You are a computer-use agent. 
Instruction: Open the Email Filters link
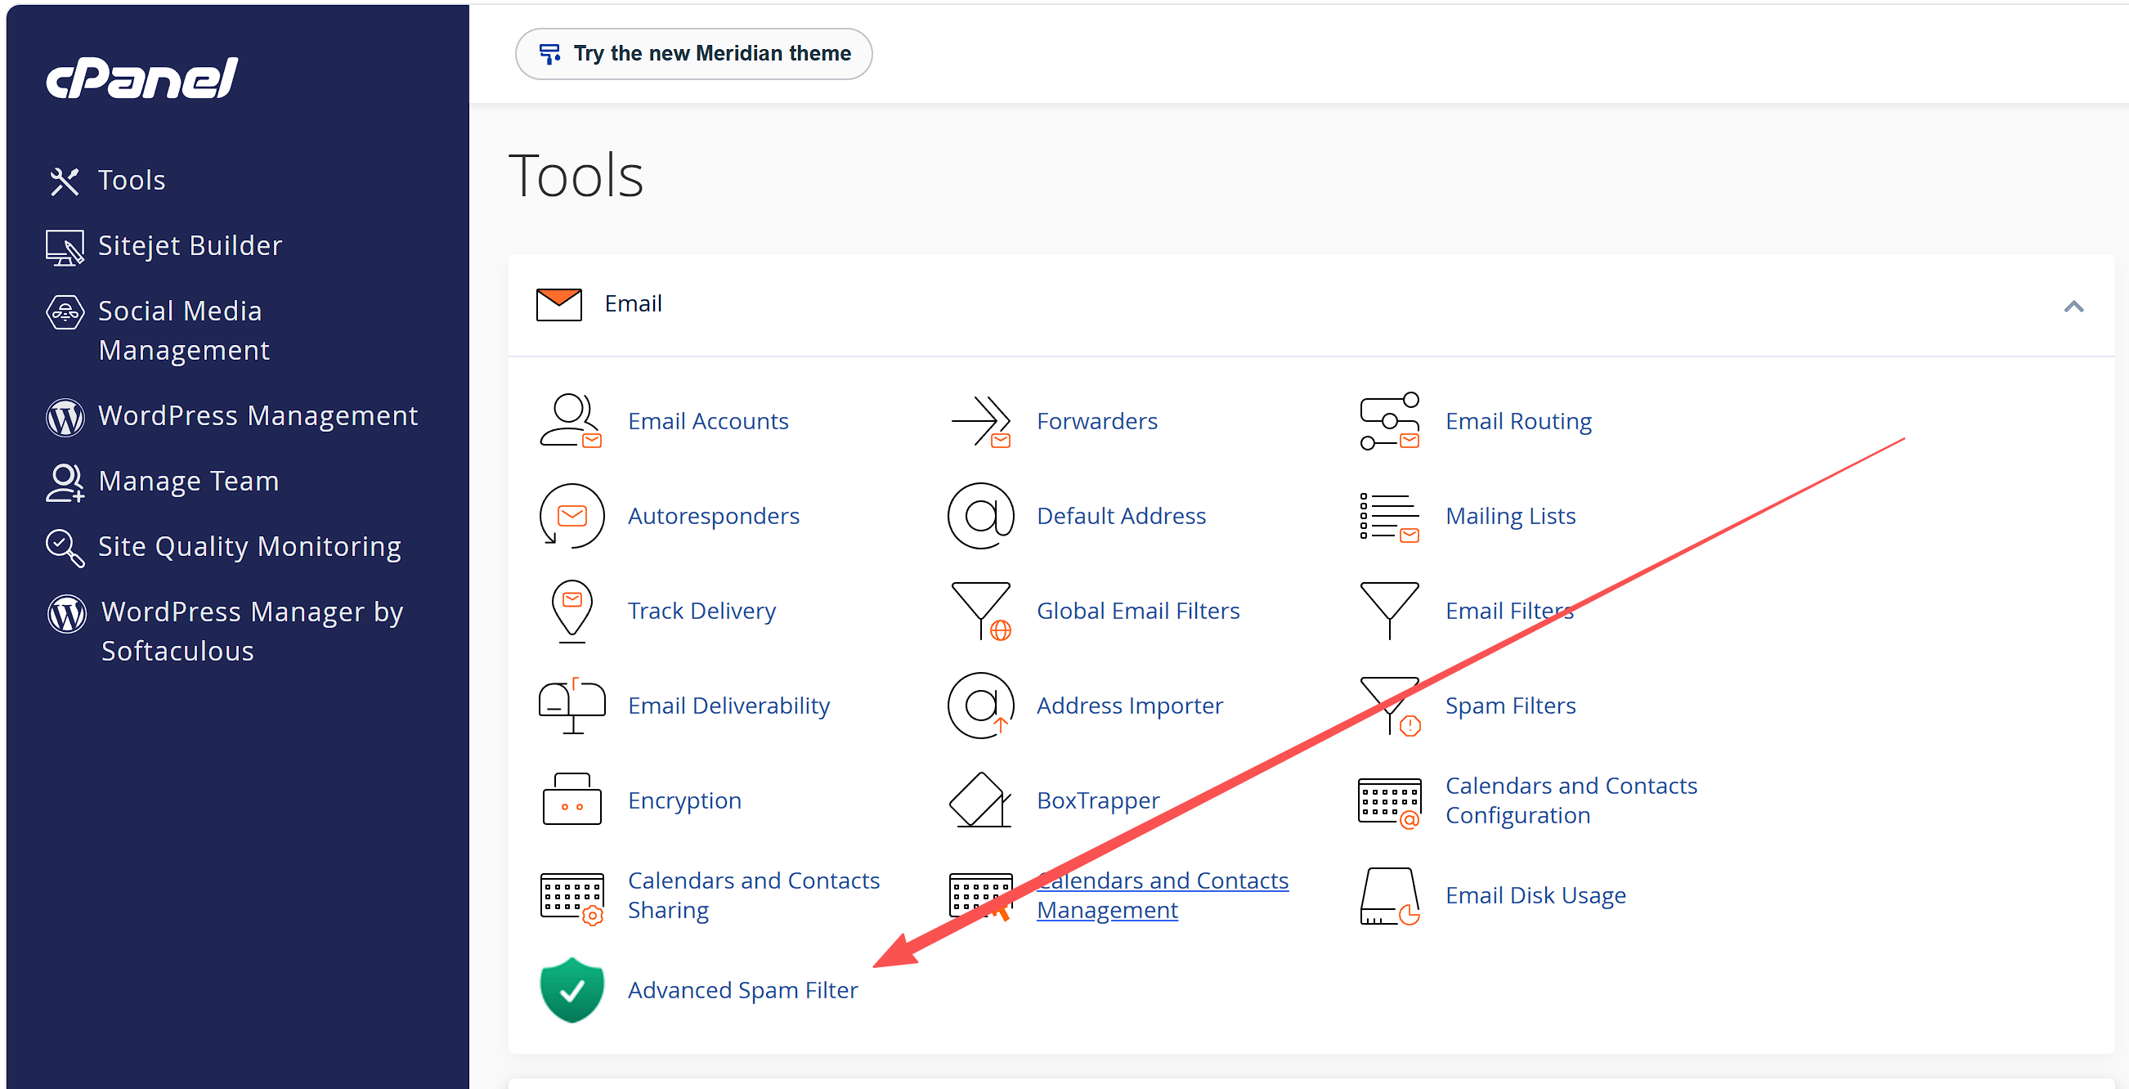click(x=1508, y=612)
